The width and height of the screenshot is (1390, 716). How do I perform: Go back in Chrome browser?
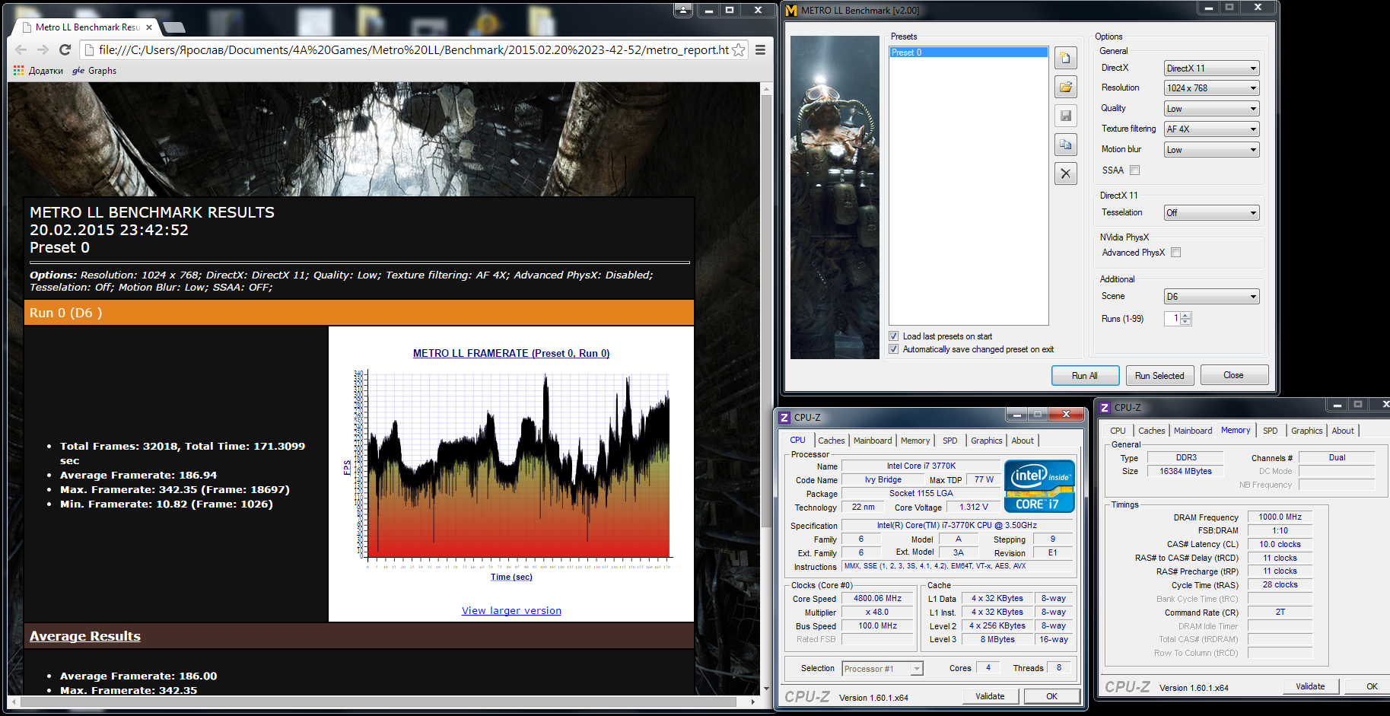click(21, 49)
